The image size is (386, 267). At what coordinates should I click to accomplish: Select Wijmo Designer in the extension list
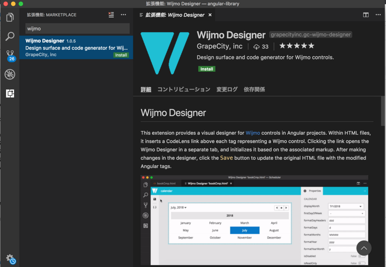coord(76,48)
